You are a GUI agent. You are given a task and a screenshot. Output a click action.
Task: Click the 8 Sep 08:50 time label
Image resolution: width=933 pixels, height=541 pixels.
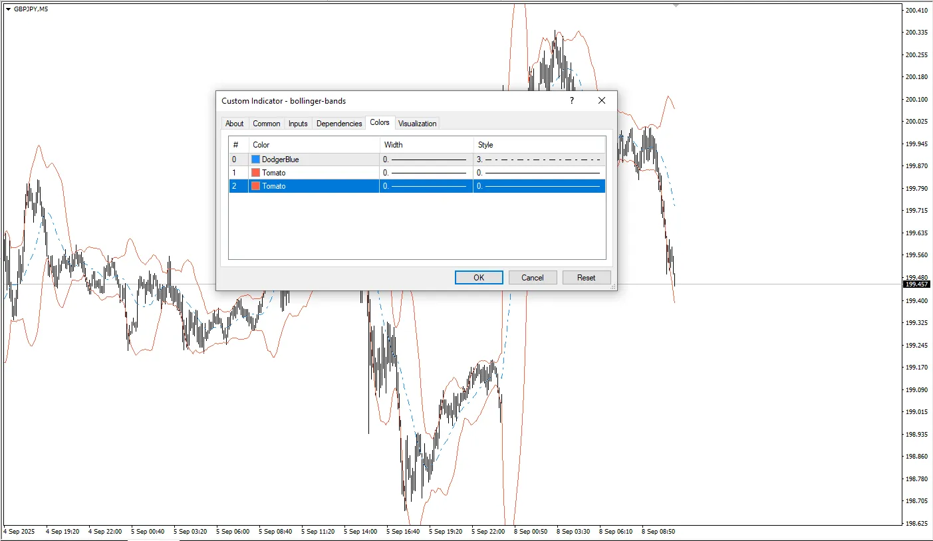[x=658, y=532]
